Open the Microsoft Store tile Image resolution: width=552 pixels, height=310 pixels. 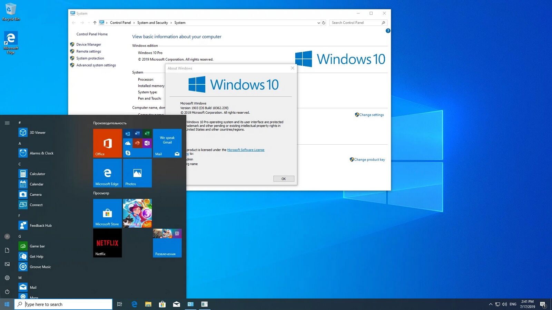tap(107, 213)
